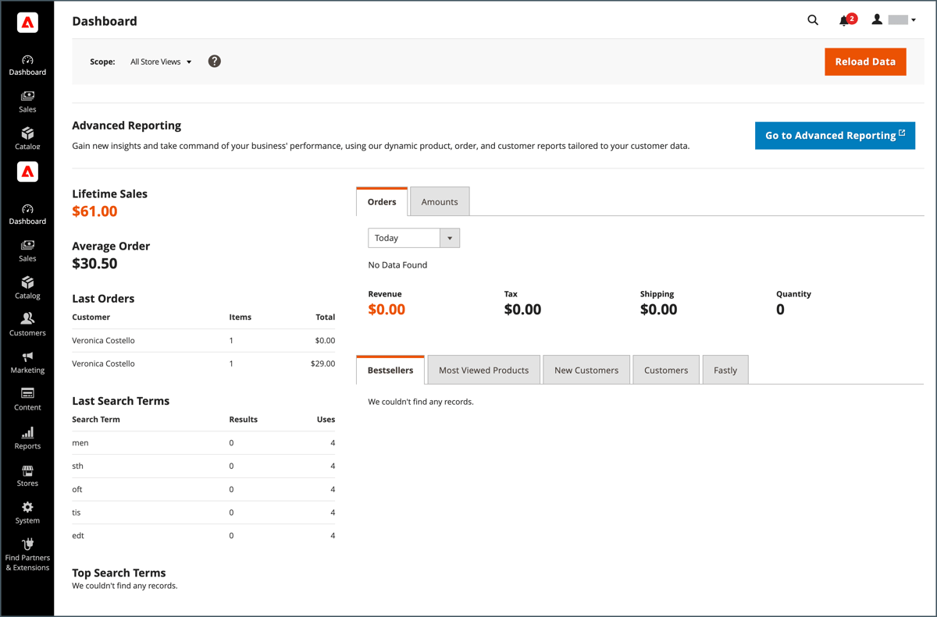Click Find Partners & Extensions
Viewport: 937px width, 617px height.
pyautogui.click(x=27, y=552)
